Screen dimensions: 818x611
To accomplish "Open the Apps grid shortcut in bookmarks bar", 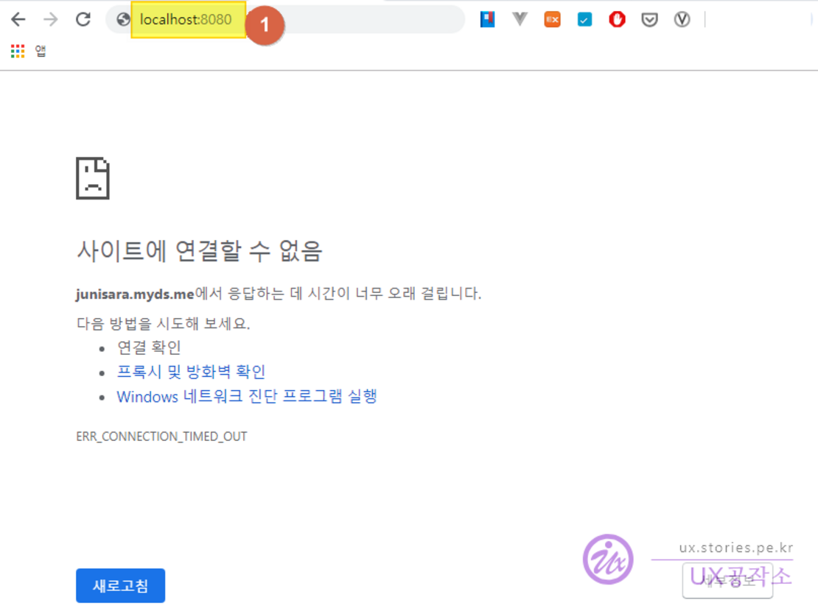I will tap(18, 51).
